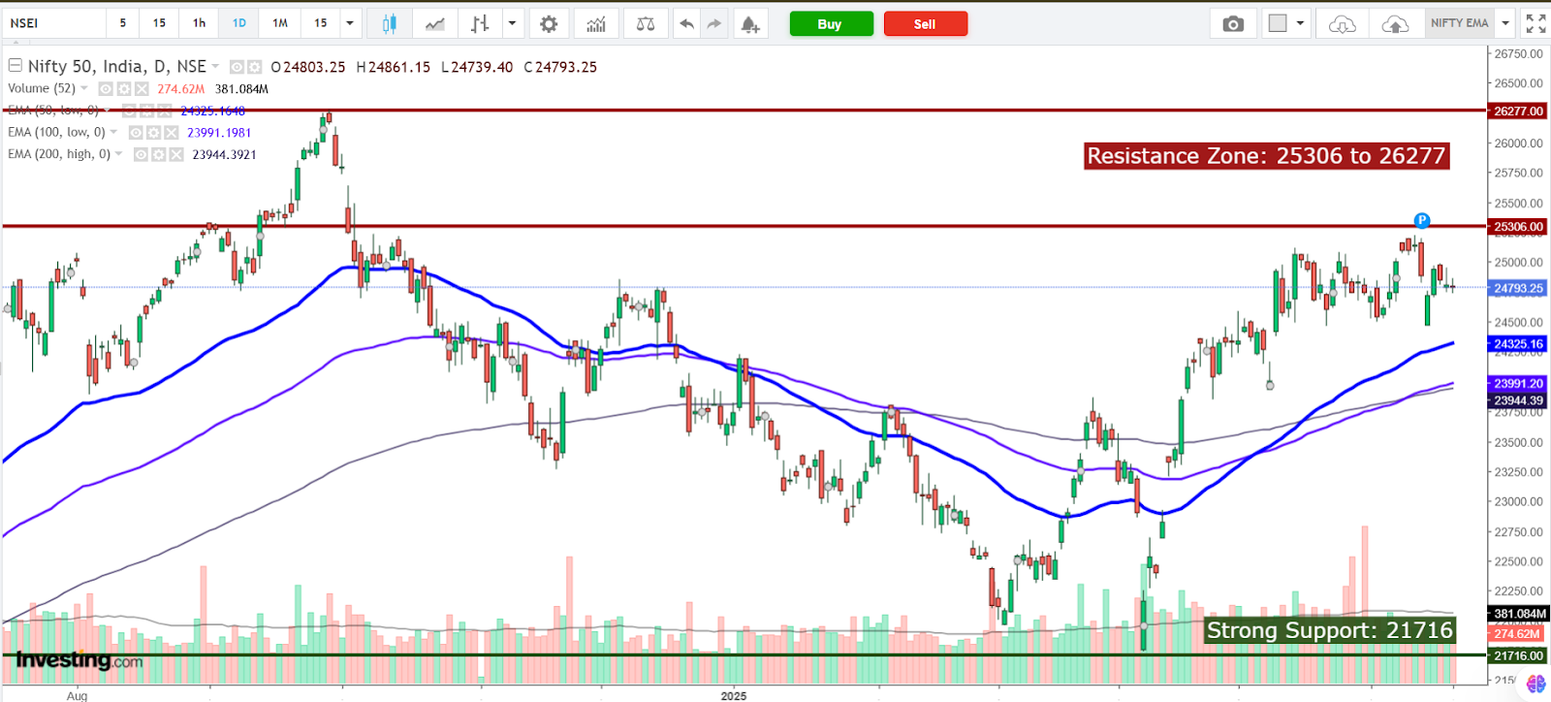Remove the EMA (100, low, 0) indicator

coord(171,133)
